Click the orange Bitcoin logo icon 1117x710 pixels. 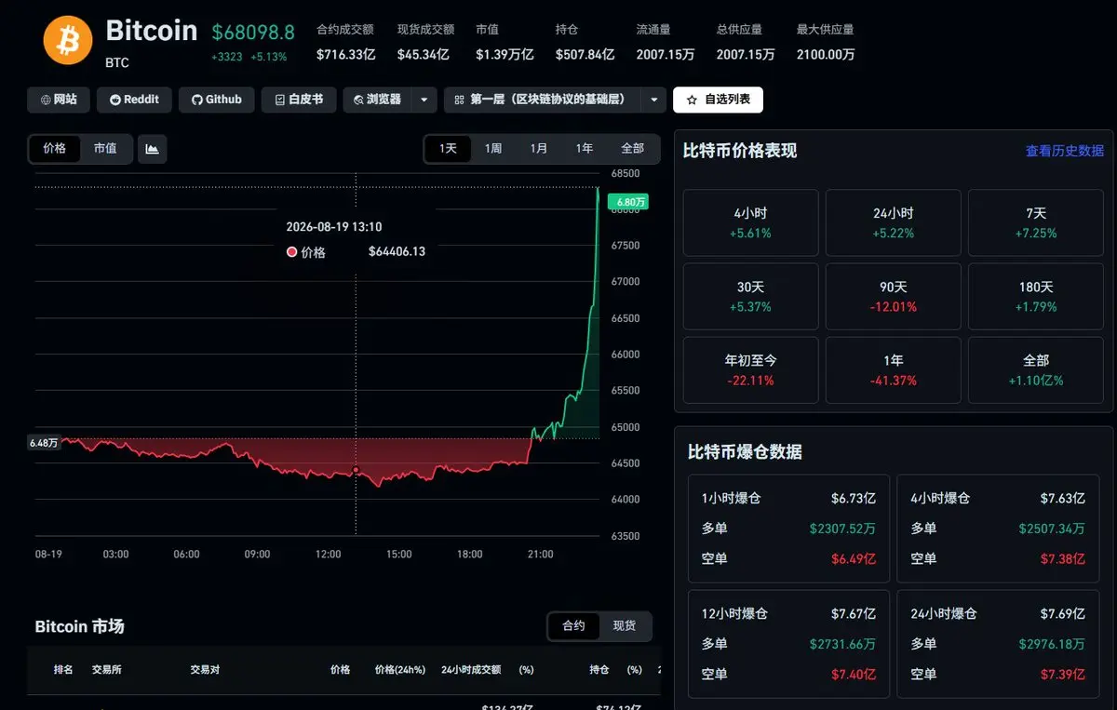[68, 40]
